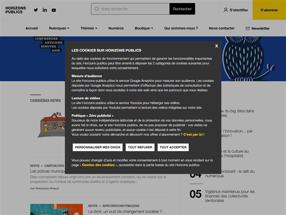
Task: Click the Newsletter envelope icon
Action: [248, 28]
